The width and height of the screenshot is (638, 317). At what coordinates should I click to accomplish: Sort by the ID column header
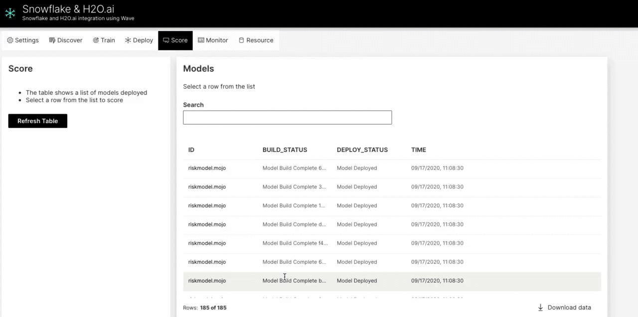tap(191, 150)
